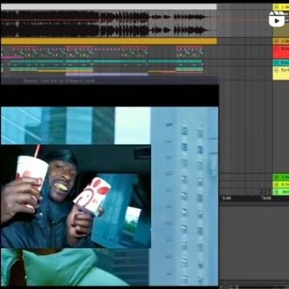Select the audio waveform clip on the top track
Image resolution: width=289 pixels, height=289 pixels.
tap(109, 24)
